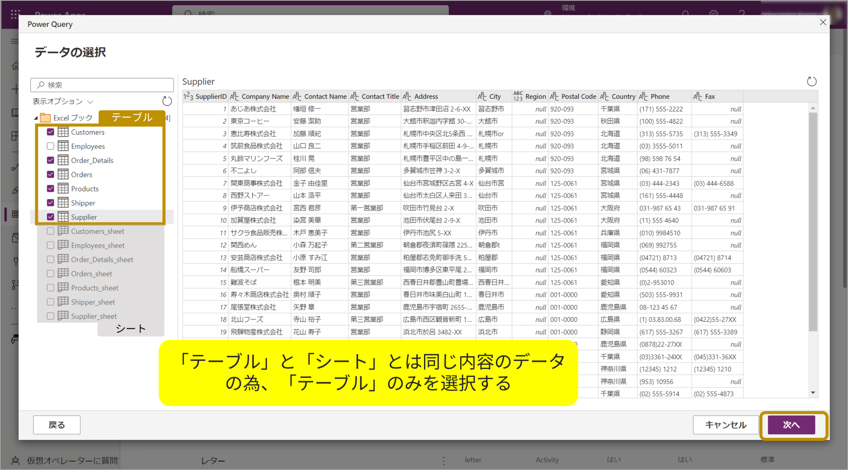Check the Employees table checkbox
The image size is (848, 470).
[50, 146]
